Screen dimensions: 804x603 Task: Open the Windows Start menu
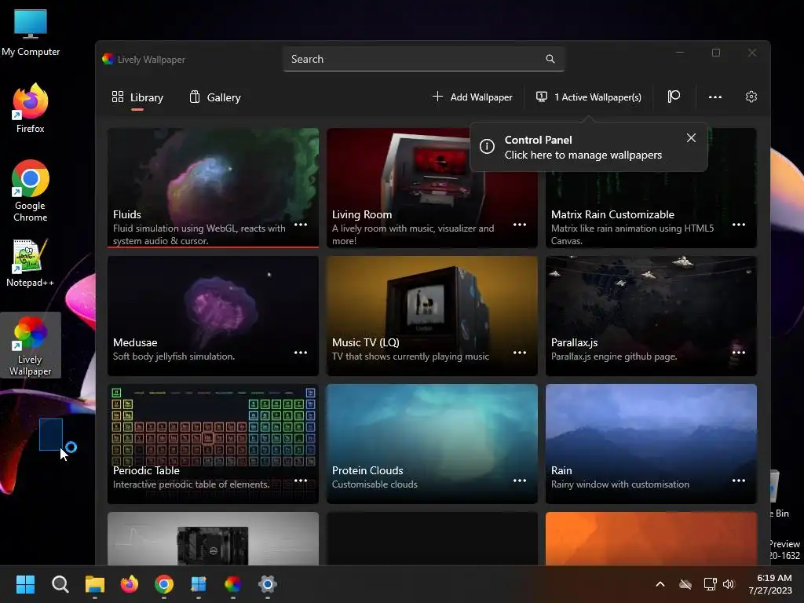click(x=25, y=584)
